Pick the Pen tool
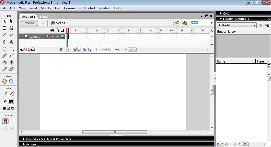This screenshot has width=271, height=147. (x=5, y=42)
